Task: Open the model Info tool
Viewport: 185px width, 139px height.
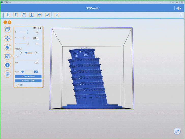Action: 7,65
